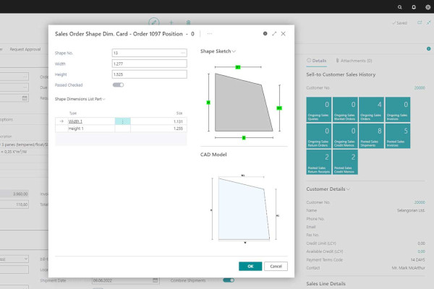Open customer number 20000 link in Sales History
The height and width of the screenshot is (289, 434).
point(420,87)
